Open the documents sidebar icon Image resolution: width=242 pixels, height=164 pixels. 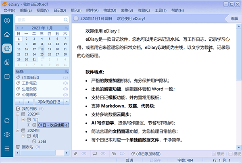point(7,62)
